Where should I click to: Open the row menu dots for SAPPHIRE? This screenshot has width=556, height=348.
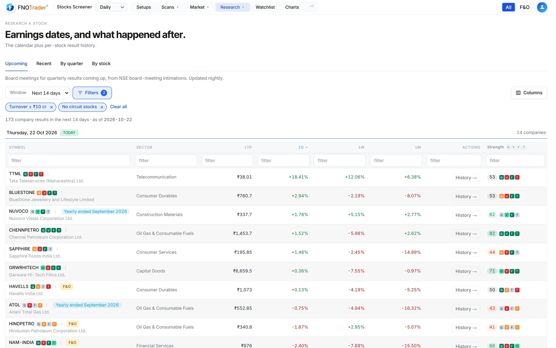57,249
